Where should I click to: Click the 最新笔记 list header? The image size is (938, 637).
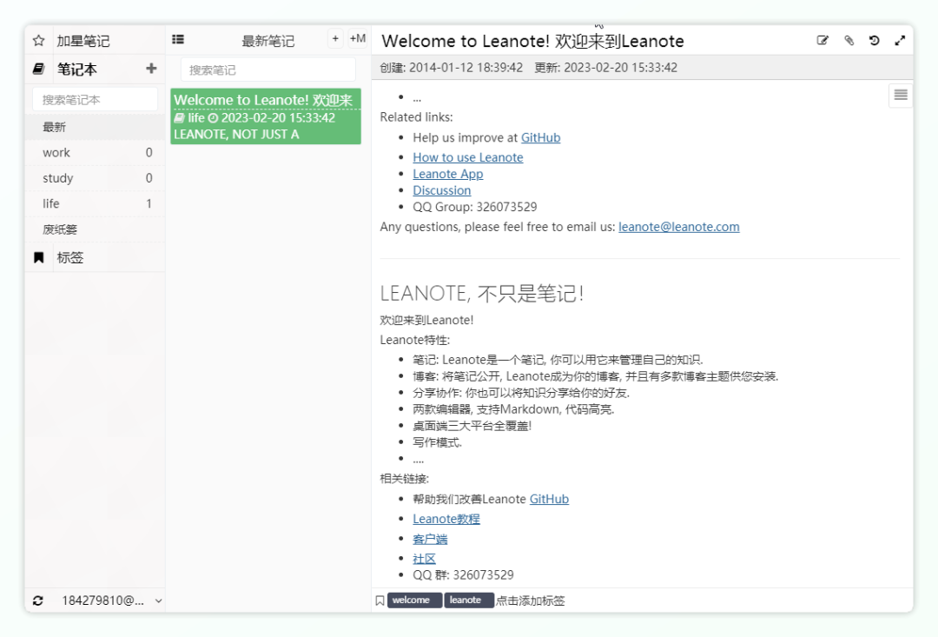pyautogui.click(x=268, y=41)
